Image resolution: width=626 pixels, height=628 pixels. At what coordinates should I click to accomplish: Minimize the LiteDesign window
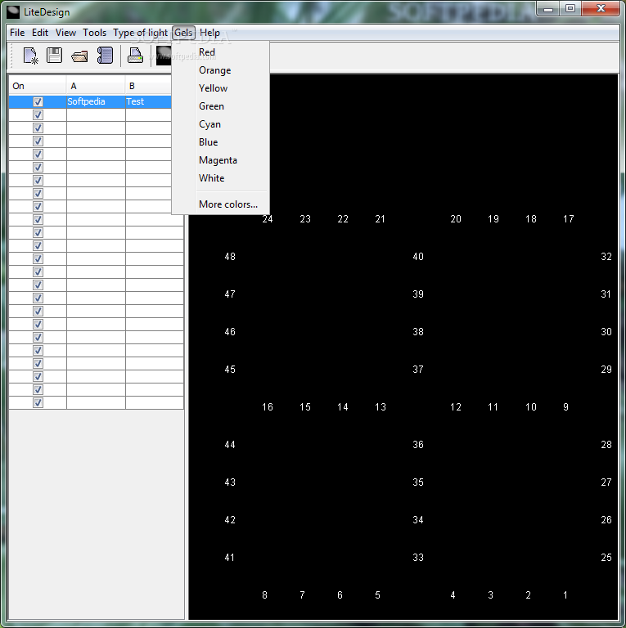[548, 9]
